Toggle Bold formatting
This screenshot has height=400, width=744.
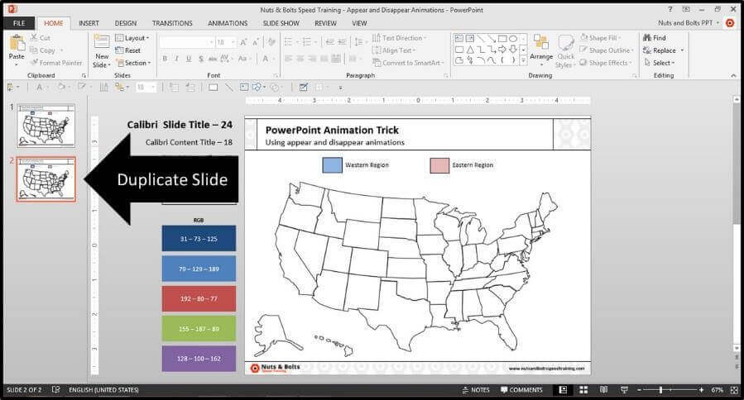pos(165,59)
